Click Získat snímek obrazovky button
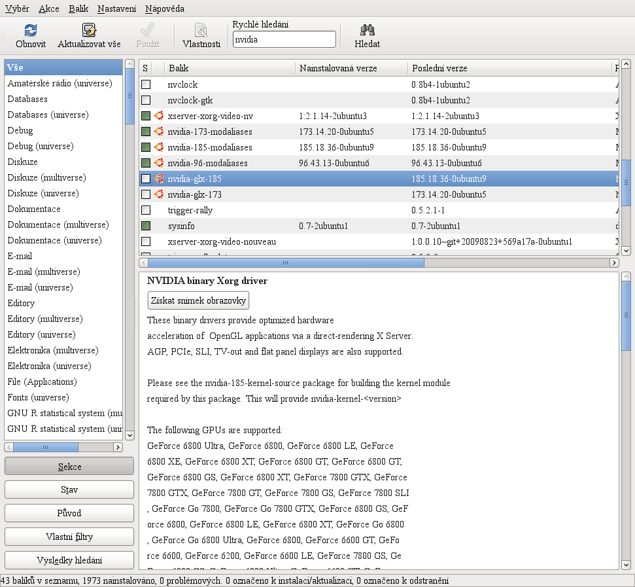Viewport: 635px width, 587px height. click(x=198, y=300)
